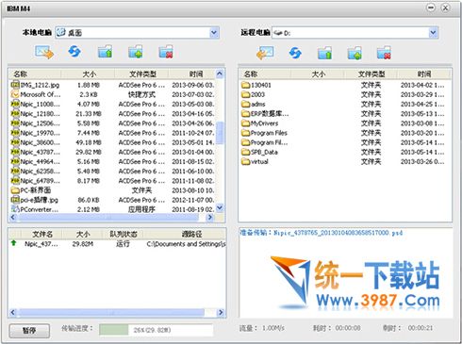Click local list scroll-right arrow
Screen dimensions: 462x344
[x=210, y=218]
